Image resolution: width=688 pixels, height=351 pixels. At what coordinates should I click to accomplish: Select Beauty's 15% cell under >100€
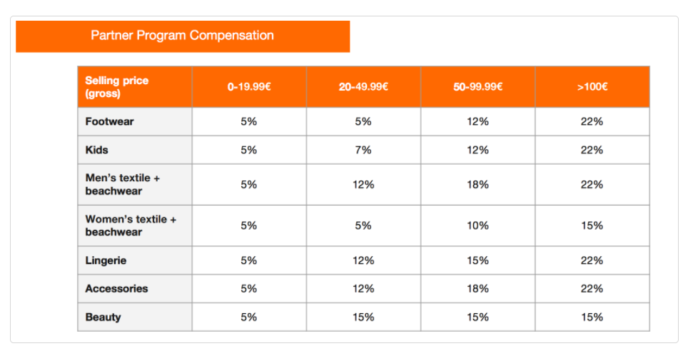592,317
